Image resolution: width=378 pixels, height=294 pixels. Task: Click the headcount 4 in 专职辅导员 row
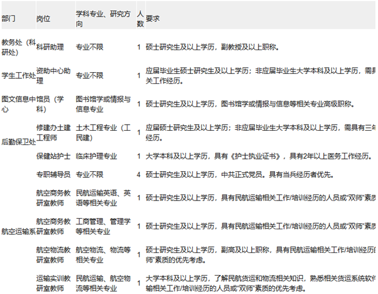click(x=140, y=175)
